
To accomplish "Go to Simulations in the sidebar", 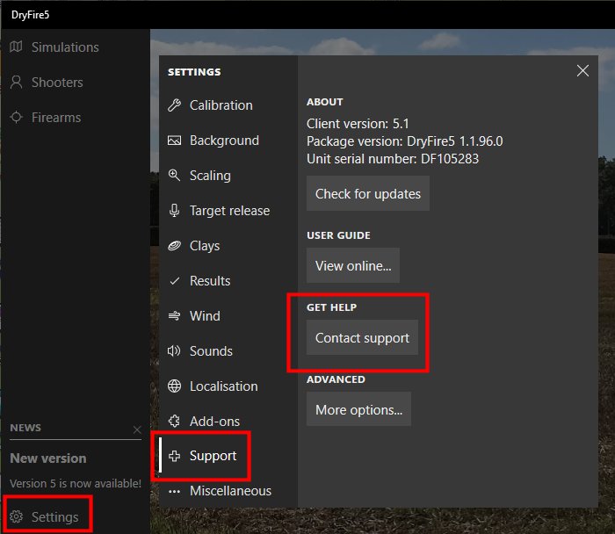I will point(64,47).
